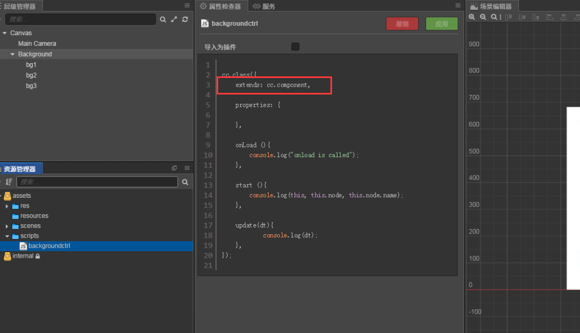This screenshot has width=580, height=333.
Task: Refresh the hierarchy with the refresh icon
Action: coord(185,19)
